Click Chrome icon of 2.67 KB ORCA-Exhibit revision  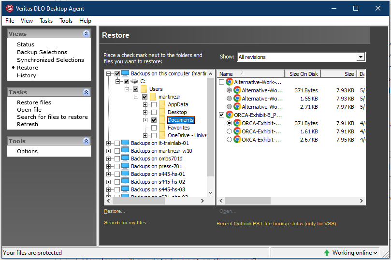click(237, 140)
